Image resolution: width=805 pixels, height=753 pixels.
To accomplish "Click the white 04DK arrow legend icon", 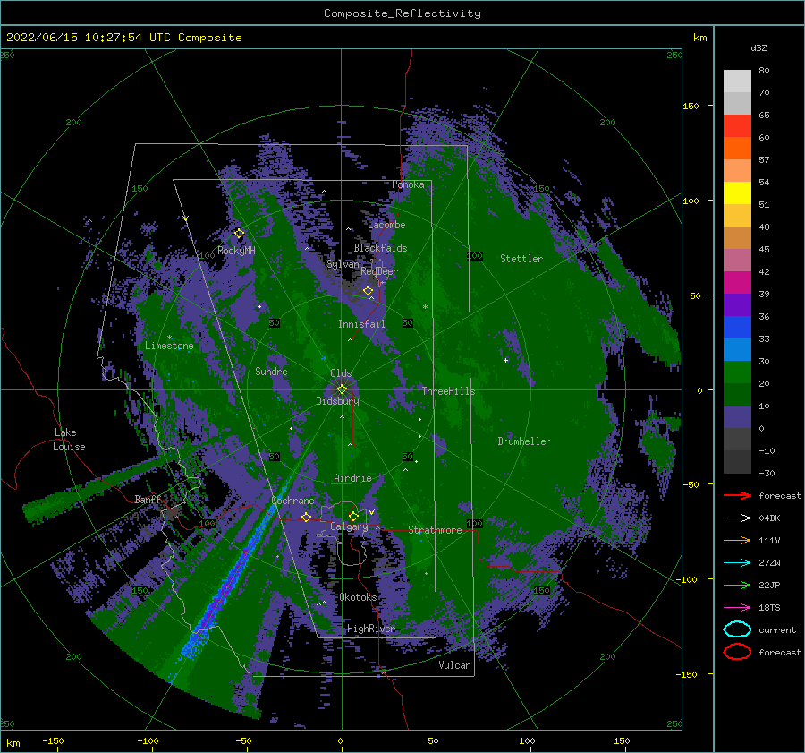I will coord(737,518).
